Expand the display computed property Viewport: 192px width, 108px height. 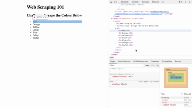pos(161,98)
